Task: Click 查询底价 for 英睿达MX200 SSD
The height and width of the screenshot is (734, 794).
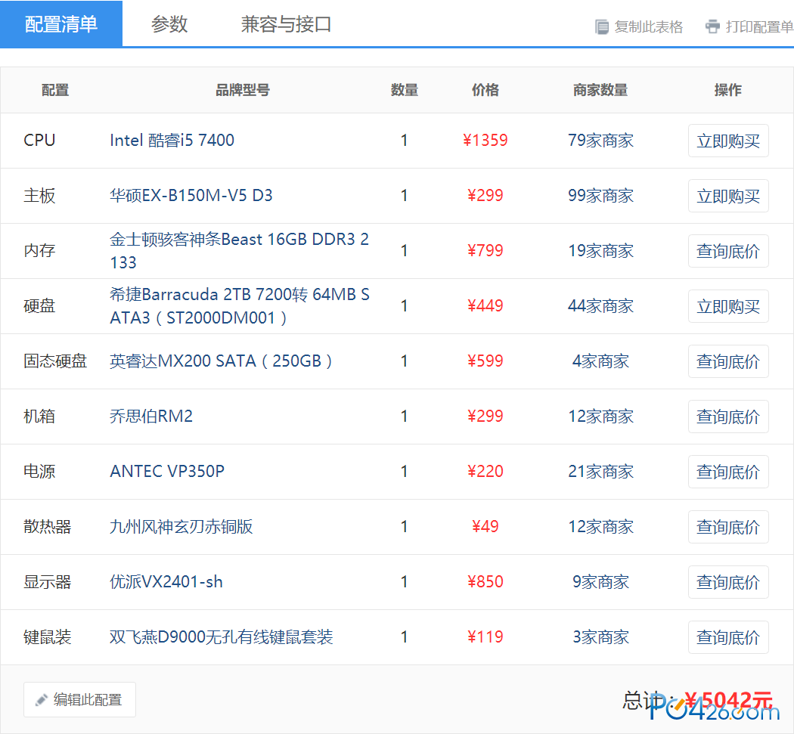Action: point(728,361)
